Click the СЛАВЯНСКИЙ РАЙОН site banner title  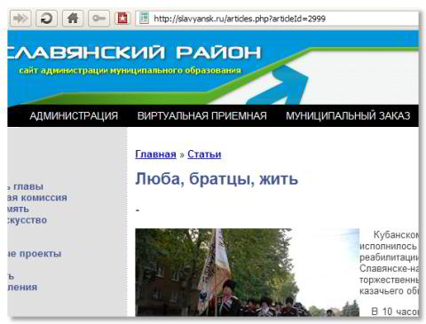(135, 52)
